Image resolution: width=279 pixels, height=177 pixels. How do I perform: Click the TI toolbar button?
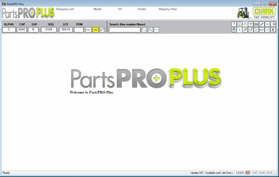(x=267, y=30)
